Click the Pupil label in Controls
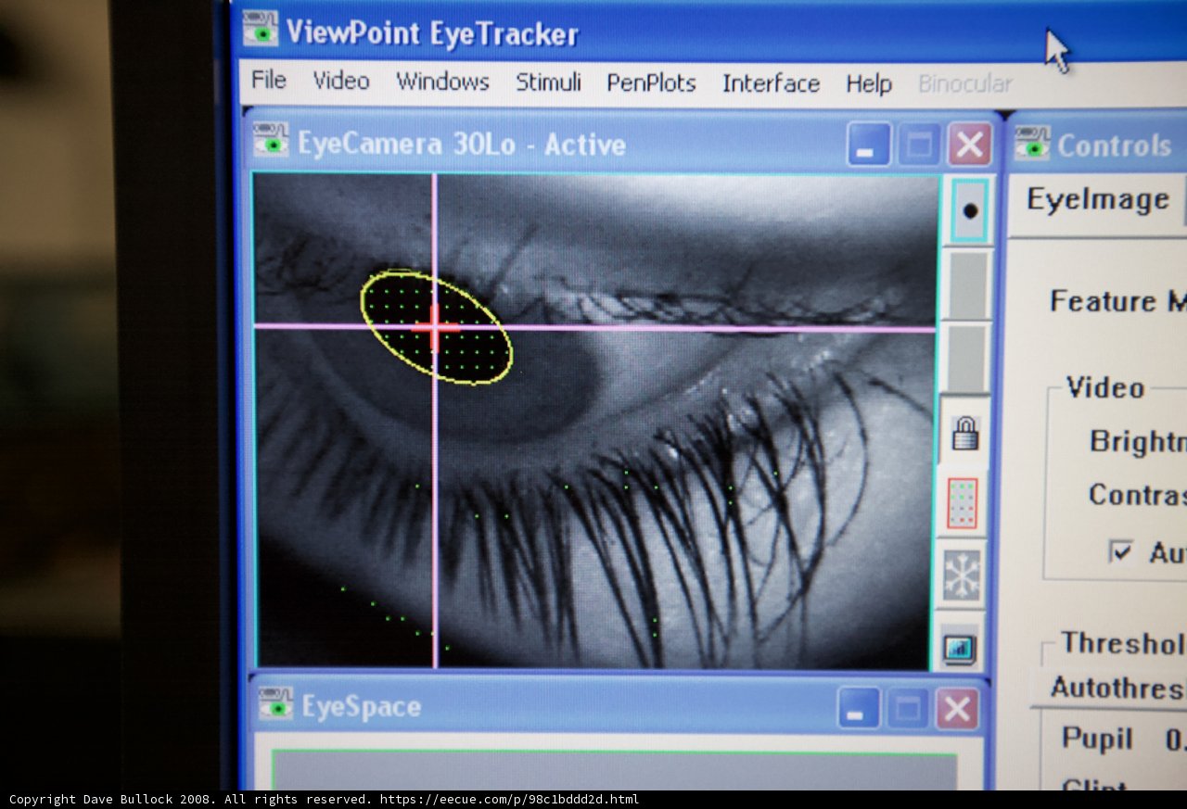Image resolution: width=1187 pixels, height=809 pixels. click(1097, 739)
